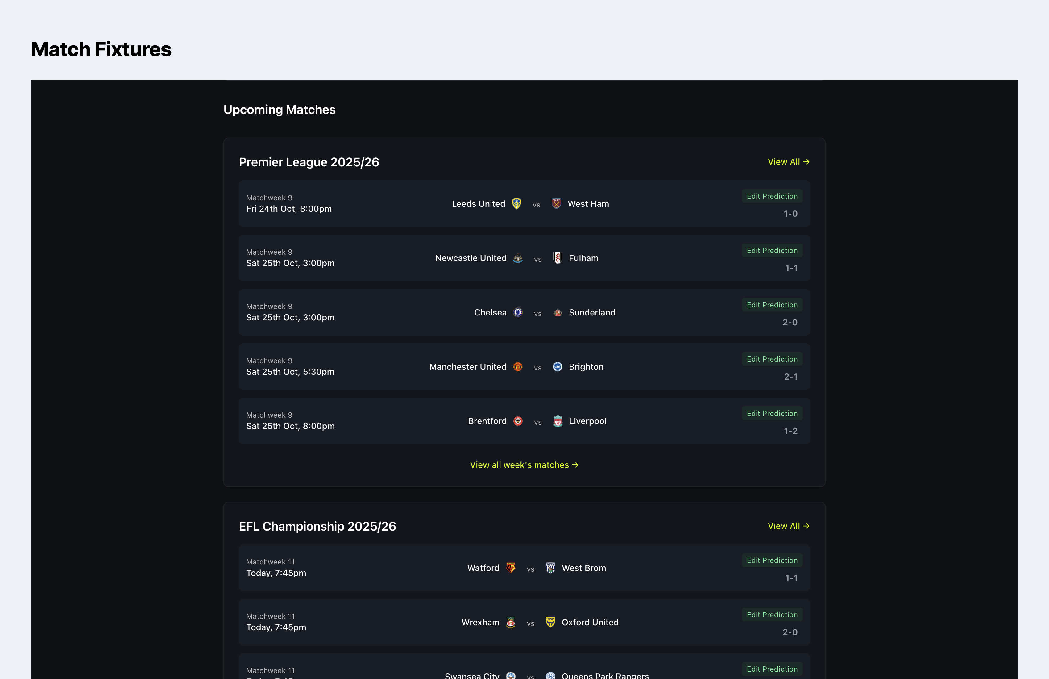The height and width of the screenshot is (679, 1049).
Task: Open the 'View all week's matches' link
Action: (524, 465)
